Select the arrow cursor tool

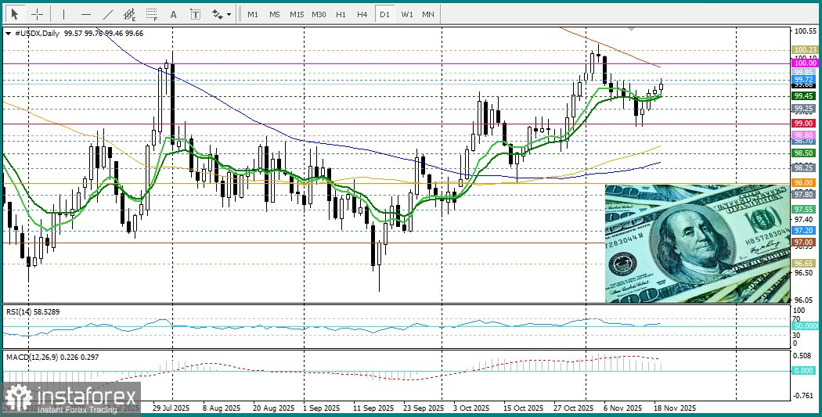[14, 14]
